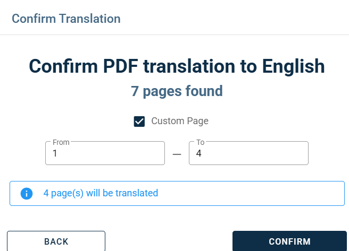
Task: Click the blue info circle icon
Action: [27, 194]
